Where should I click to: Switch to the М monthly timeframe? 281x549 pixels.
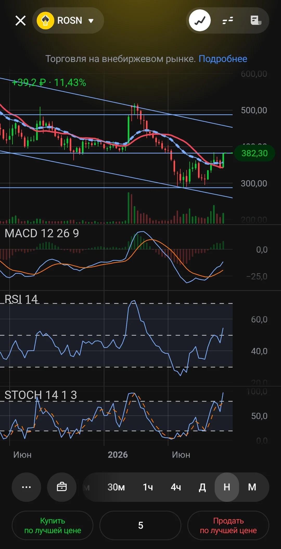point(252,487)
